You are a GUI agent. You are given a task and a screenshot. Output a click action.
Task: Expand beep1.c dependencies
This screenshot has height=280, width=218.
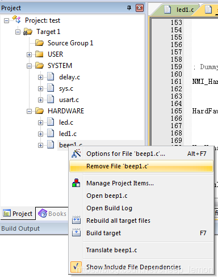pyautogui.click(x=40, y=145)
